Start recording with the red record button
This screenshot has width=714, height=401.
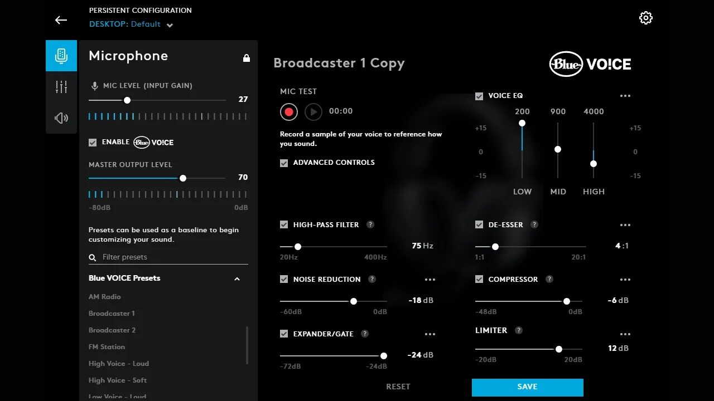[x=289, y=112]
